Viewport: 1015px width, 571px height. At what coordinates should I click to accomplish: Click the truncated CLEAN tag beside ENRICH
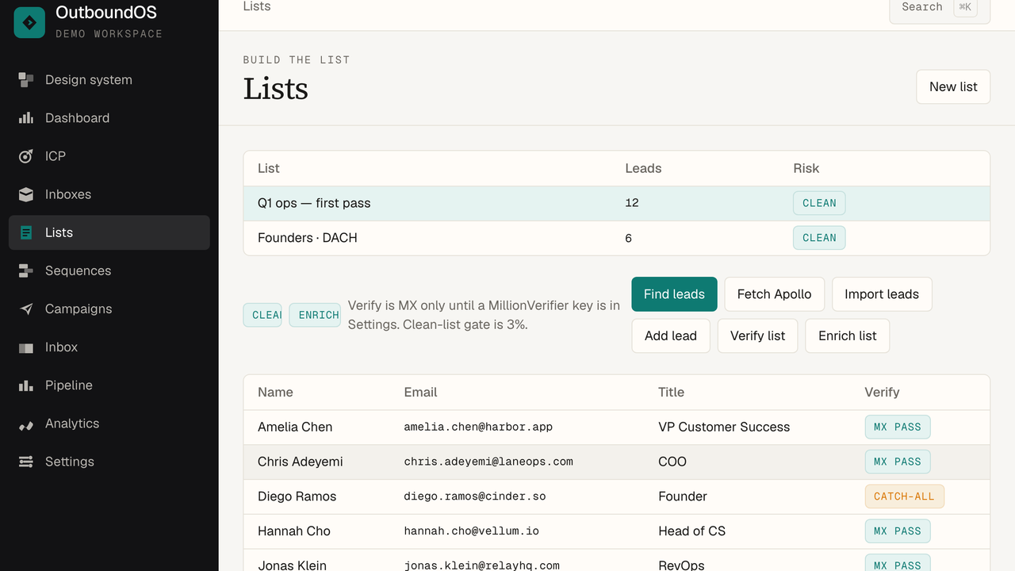(x=262, y=315)
